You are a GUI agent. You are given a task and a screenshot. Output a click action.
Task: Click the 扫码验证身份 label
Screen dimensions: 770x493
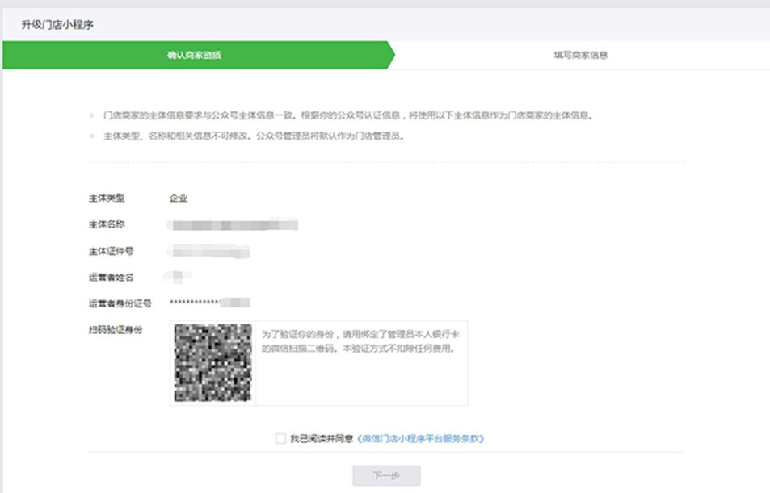point(116,330)
